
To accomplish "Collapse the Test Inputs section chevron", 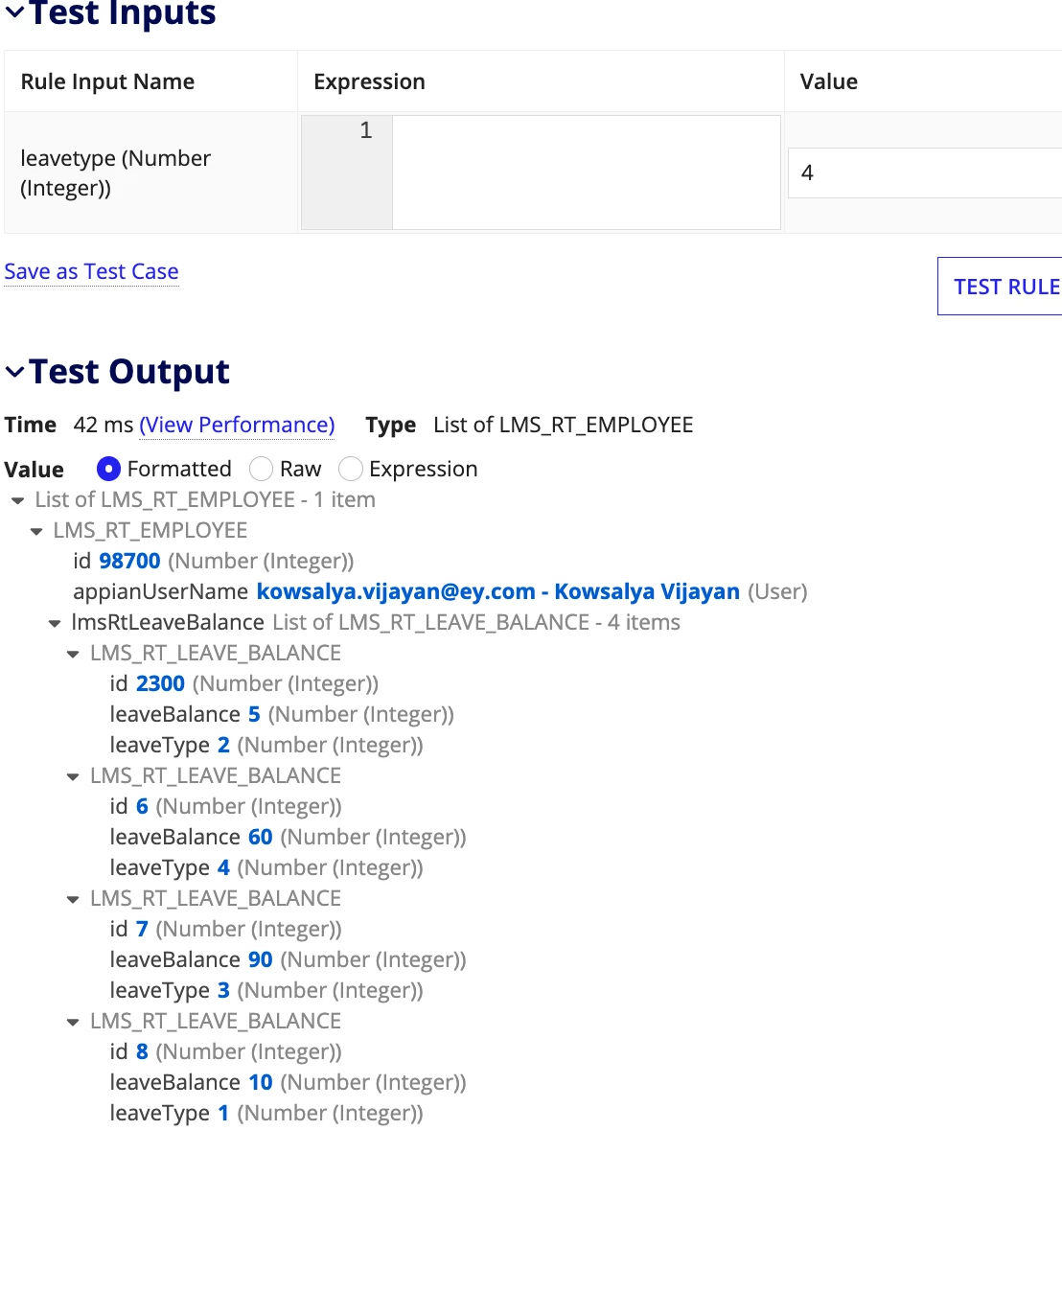I will pos(14,12).
